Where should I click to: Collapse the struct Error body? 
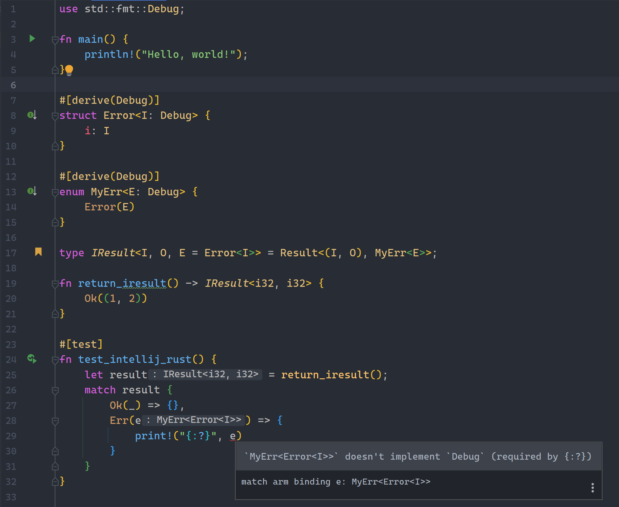pyautogui.click(x=55, y=115)
